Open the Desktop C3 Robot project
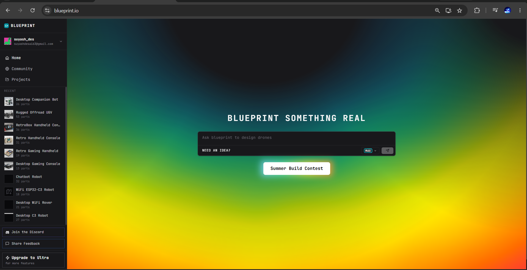Image resolution: width=527 pixels, height=270 pixels. (33, 217)
